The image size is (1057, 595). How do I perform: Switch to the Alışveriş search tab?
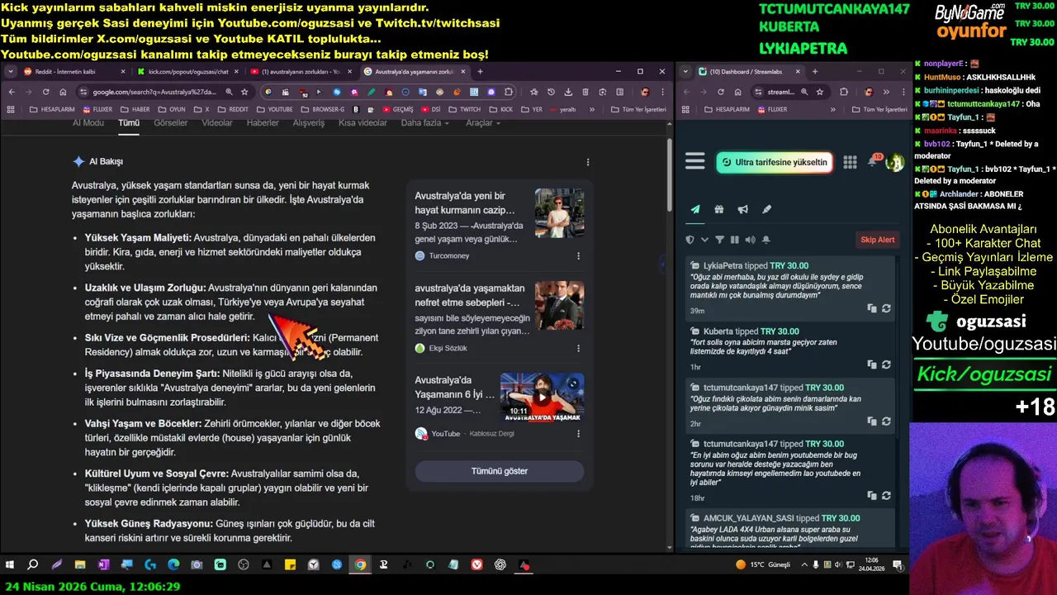pyautogui.click(x=309, y=123)
